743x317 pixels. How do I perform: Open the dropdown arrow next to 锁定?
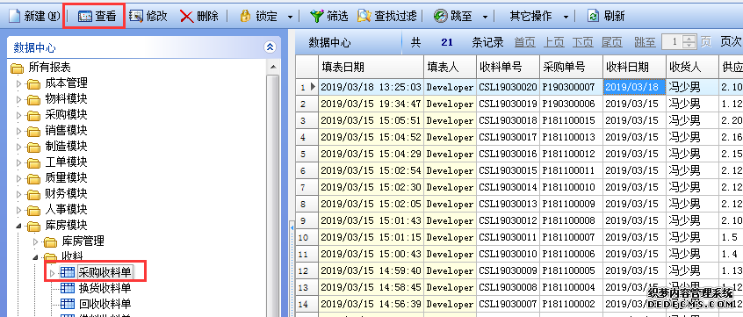coord(290,17)
